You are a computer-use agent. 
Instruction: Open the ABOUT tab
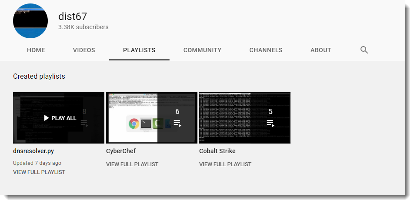tap(321, 50)
